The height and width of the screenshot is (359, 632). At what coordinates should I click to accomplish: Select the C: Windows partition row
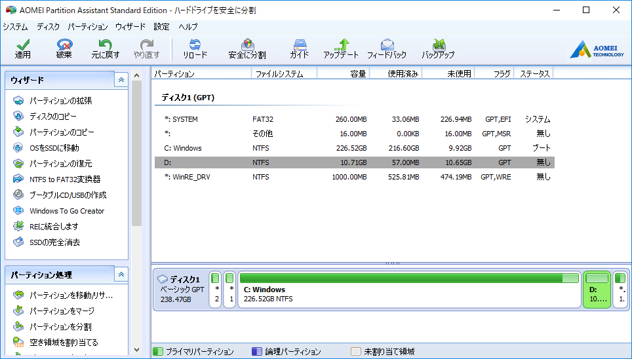click(x=355, y=148)
